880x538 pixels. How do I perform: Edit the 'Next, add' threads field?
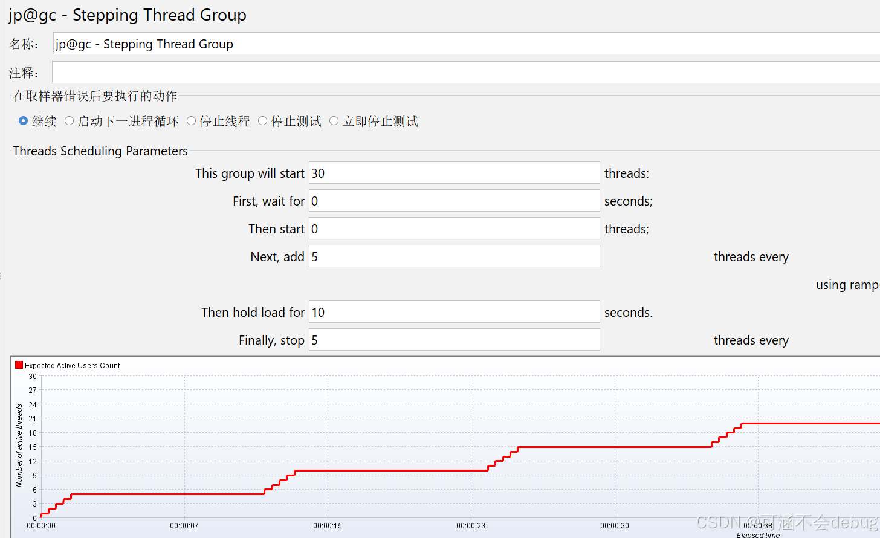pyautogui.click(x=454, y=256)
